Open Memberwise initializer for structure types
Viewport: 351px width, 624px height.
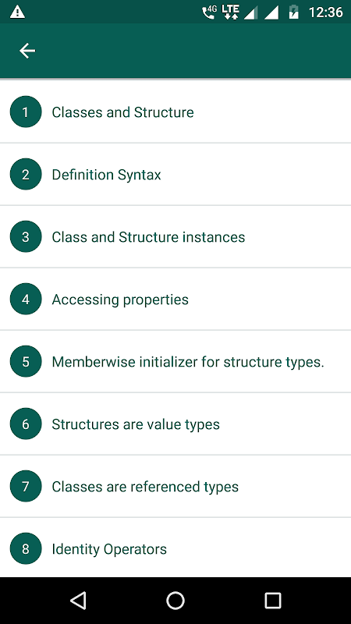(x=175, y=361)
